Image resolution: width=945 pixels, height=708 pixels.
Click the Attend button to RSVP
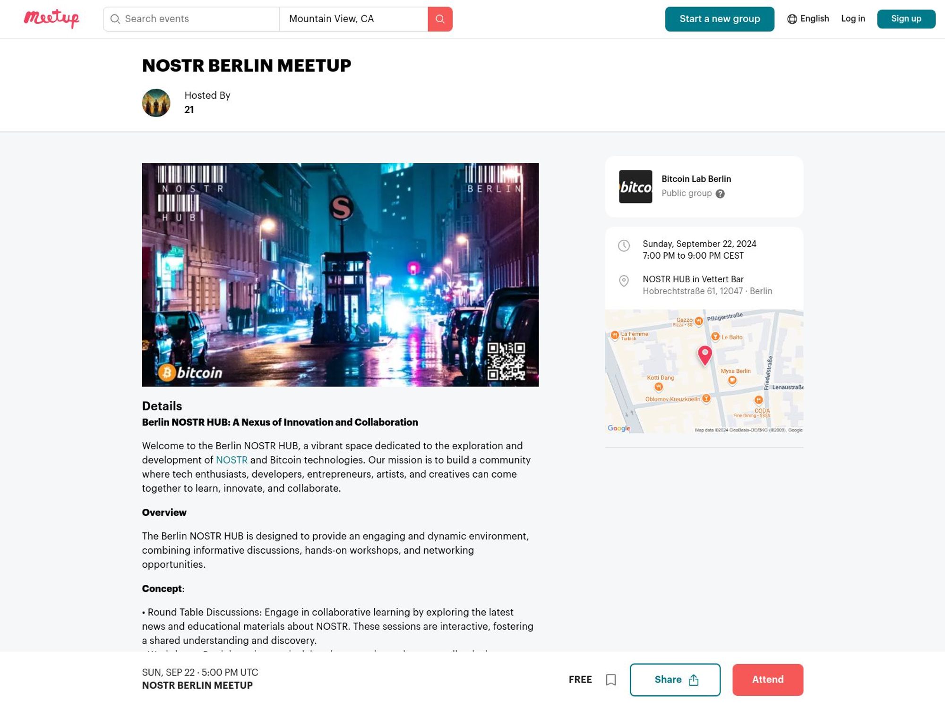pos(767,679)
